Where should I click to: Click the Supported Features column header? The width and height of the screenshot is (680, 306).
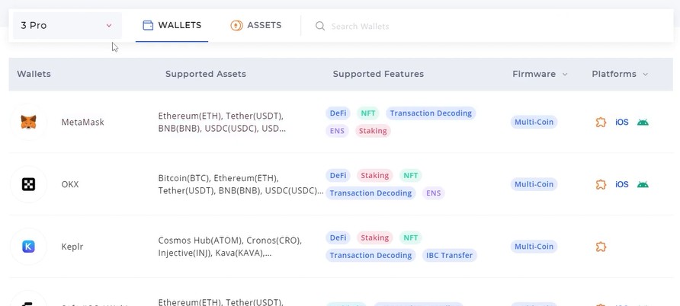(x=378, y=74)
